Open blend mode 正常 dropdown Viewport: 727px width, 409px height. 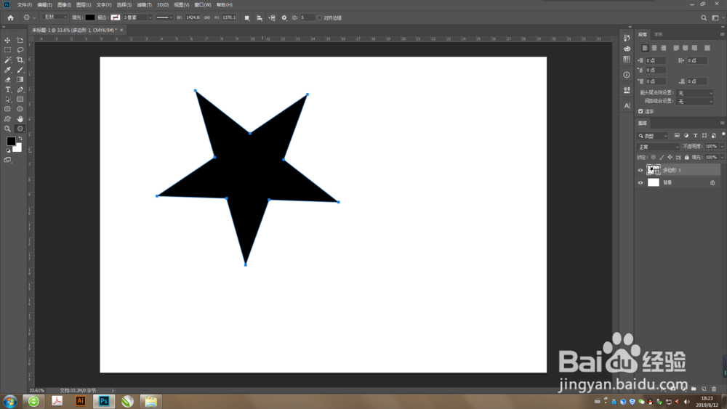coord(659,147)
